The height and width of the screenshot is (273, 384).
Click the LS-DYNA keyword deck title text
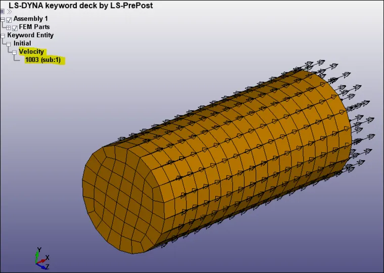[81, 6]
